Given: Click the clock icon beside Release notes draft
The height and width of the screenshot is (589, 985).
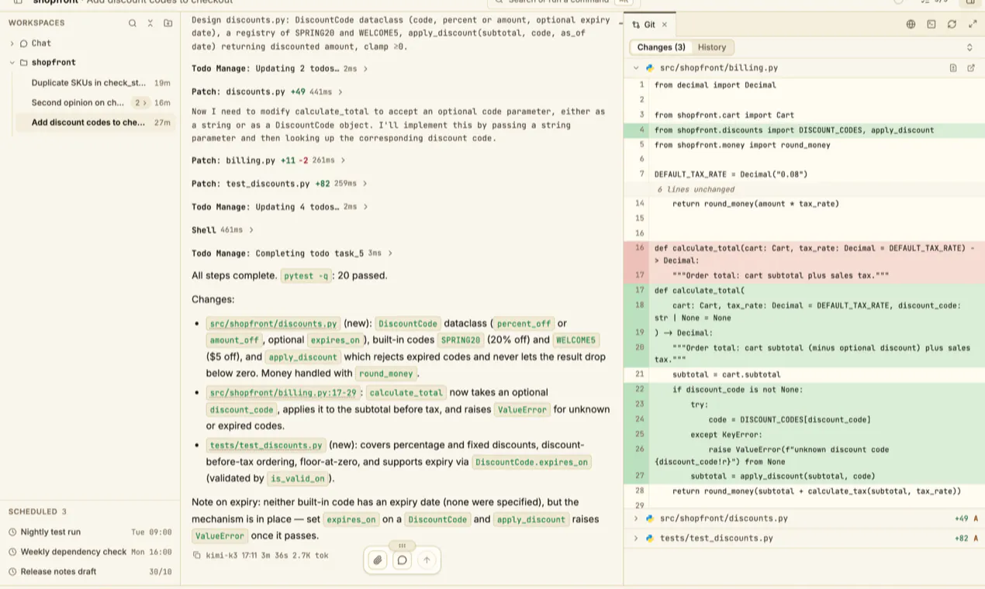Looking at the screenshot, I should pyautogui.click(x=12, y=572).
